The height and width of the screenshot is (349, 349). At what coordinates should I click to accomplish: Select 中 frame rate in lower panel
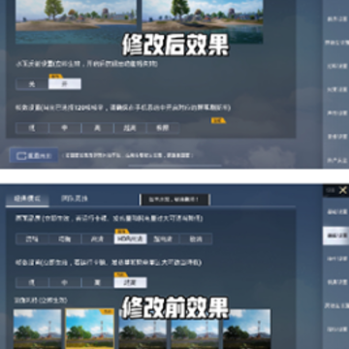65,283
